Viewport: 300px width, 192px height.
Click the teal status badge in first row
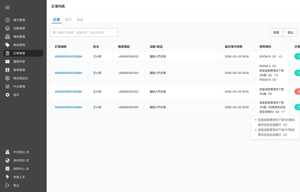click(297, 57)
